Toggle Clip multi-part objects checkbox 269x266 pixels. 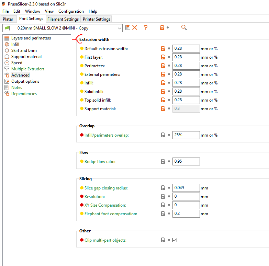175,240
